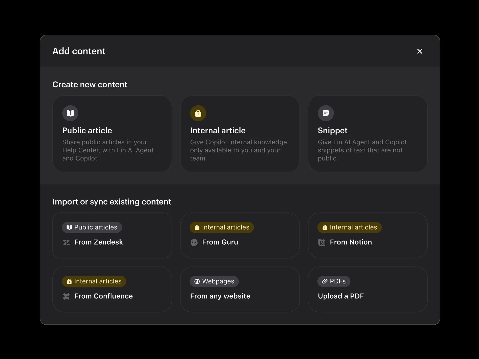Choose Upload a PDF
The width and height of the screenshot is (479, 359).
tap(368, 289)
